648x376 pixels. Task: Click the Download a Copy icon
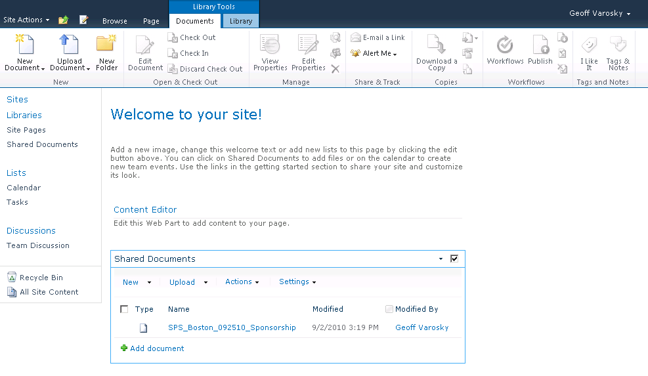(x=437, y=45)
